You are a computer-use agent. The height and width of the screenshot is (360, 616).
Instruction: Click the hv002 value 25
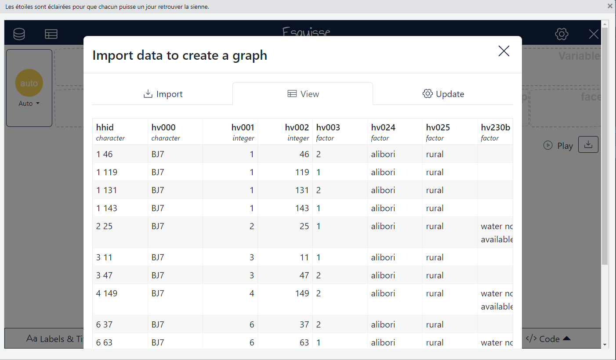pyautogui.click(x=304, y=226)
